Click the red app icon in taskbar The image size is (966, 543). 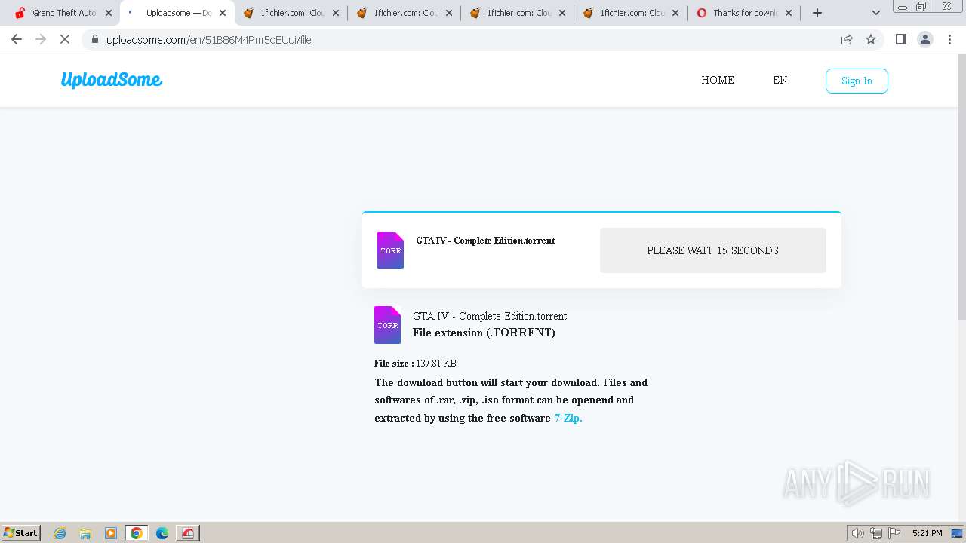(x=188, y=533)
